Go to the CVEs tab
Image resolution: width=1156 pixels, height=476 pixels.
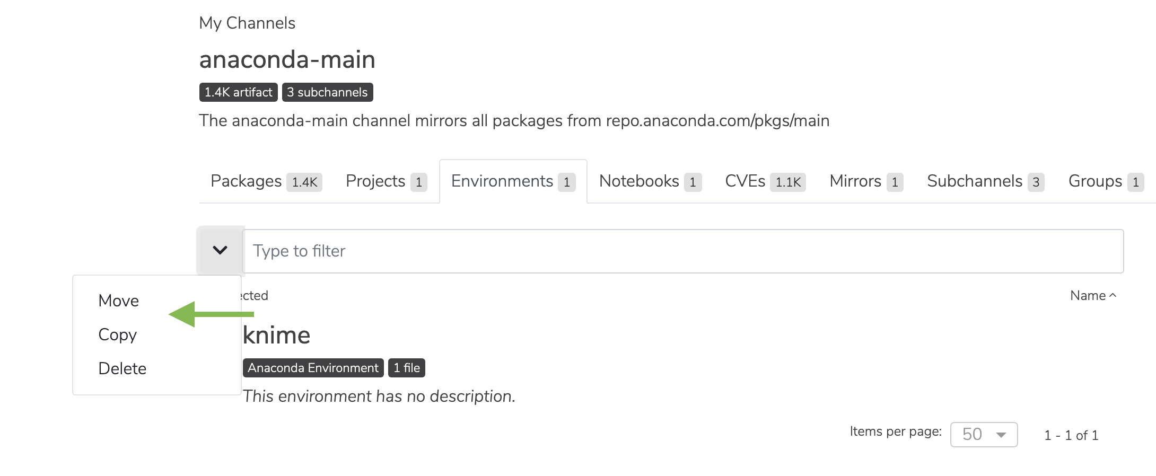pyautogui.click(x=765, y=181)
